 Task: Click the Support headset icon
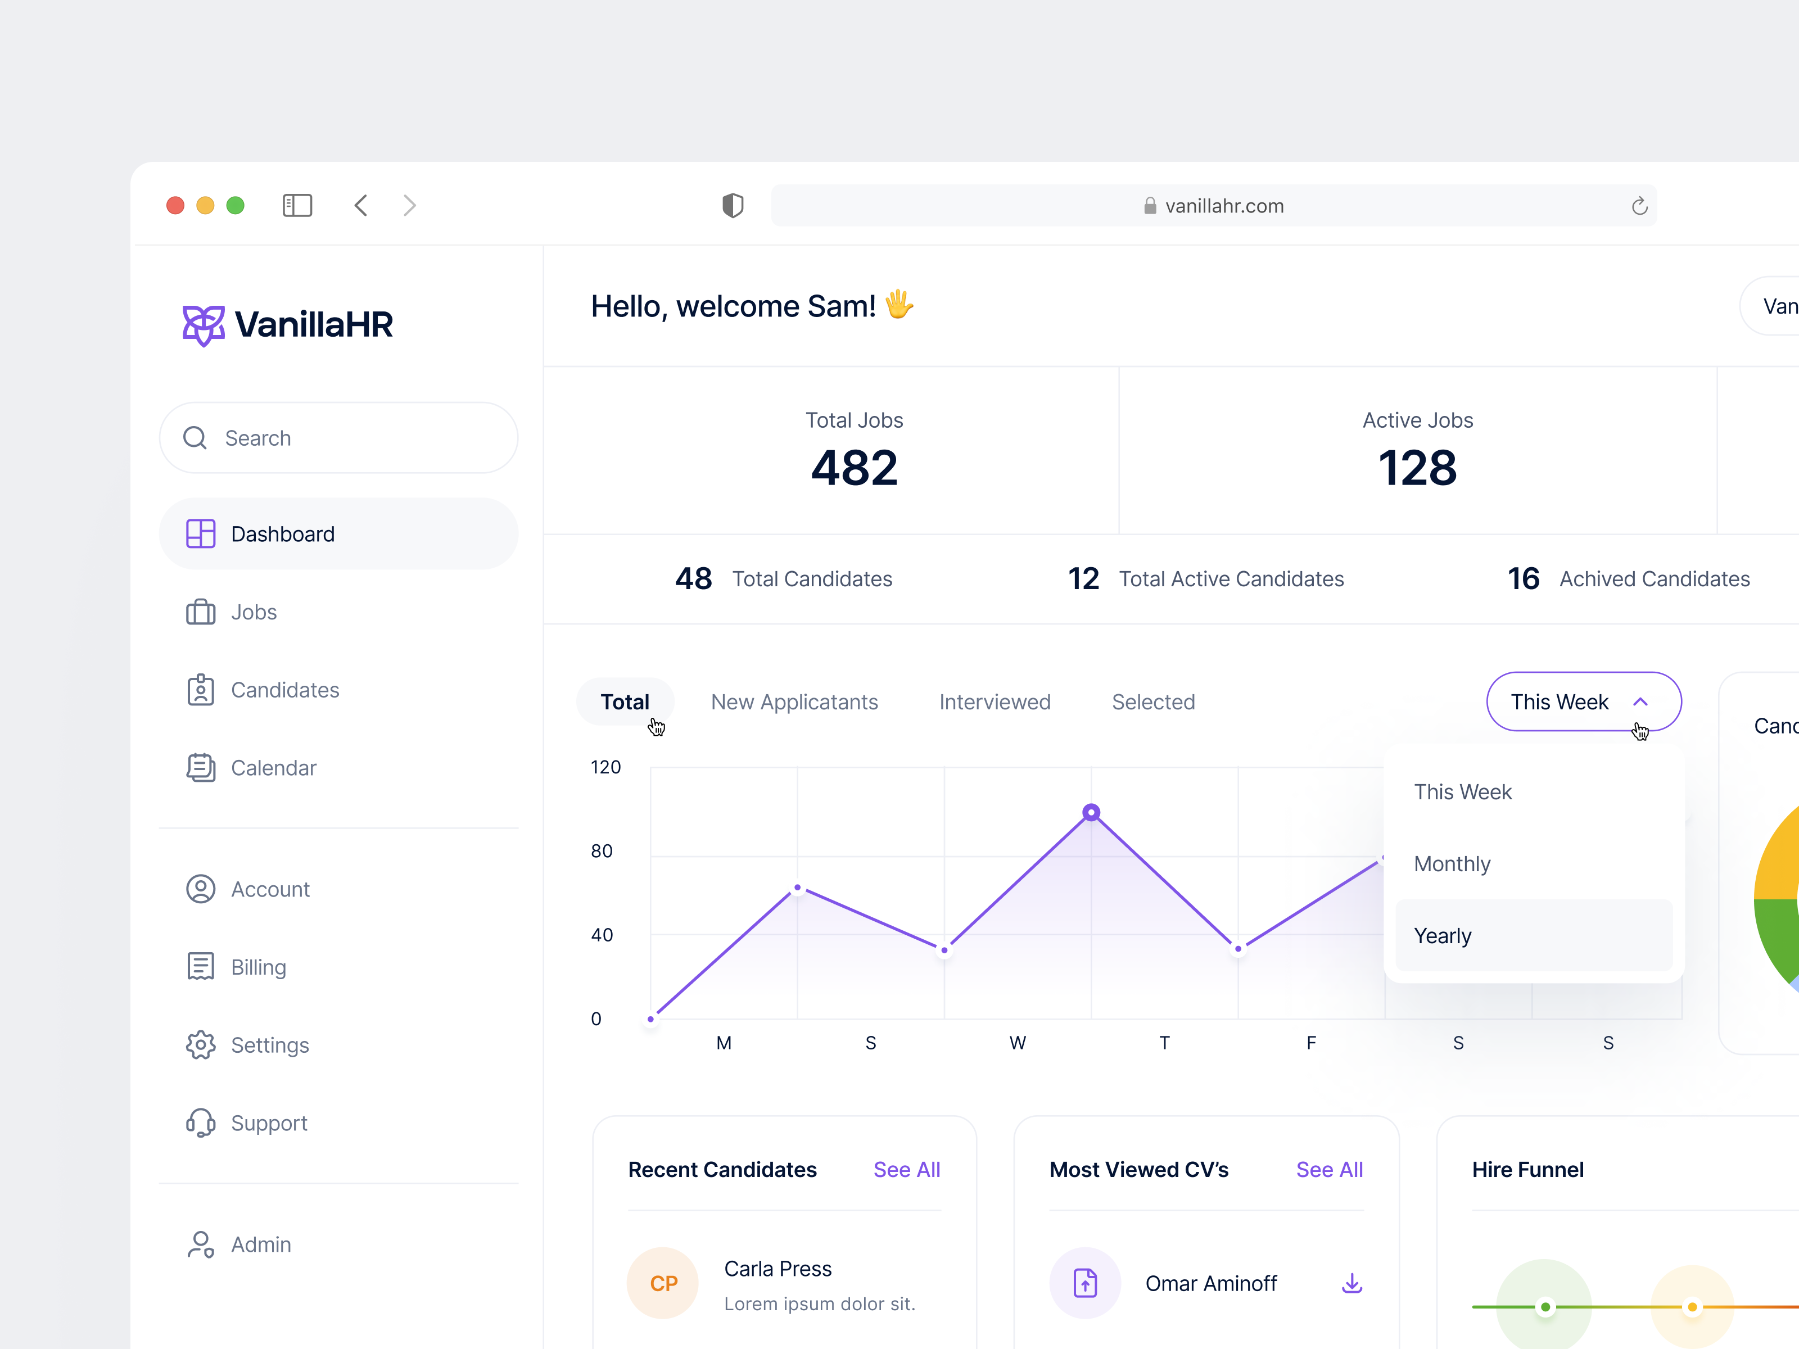click(200, 1123)
